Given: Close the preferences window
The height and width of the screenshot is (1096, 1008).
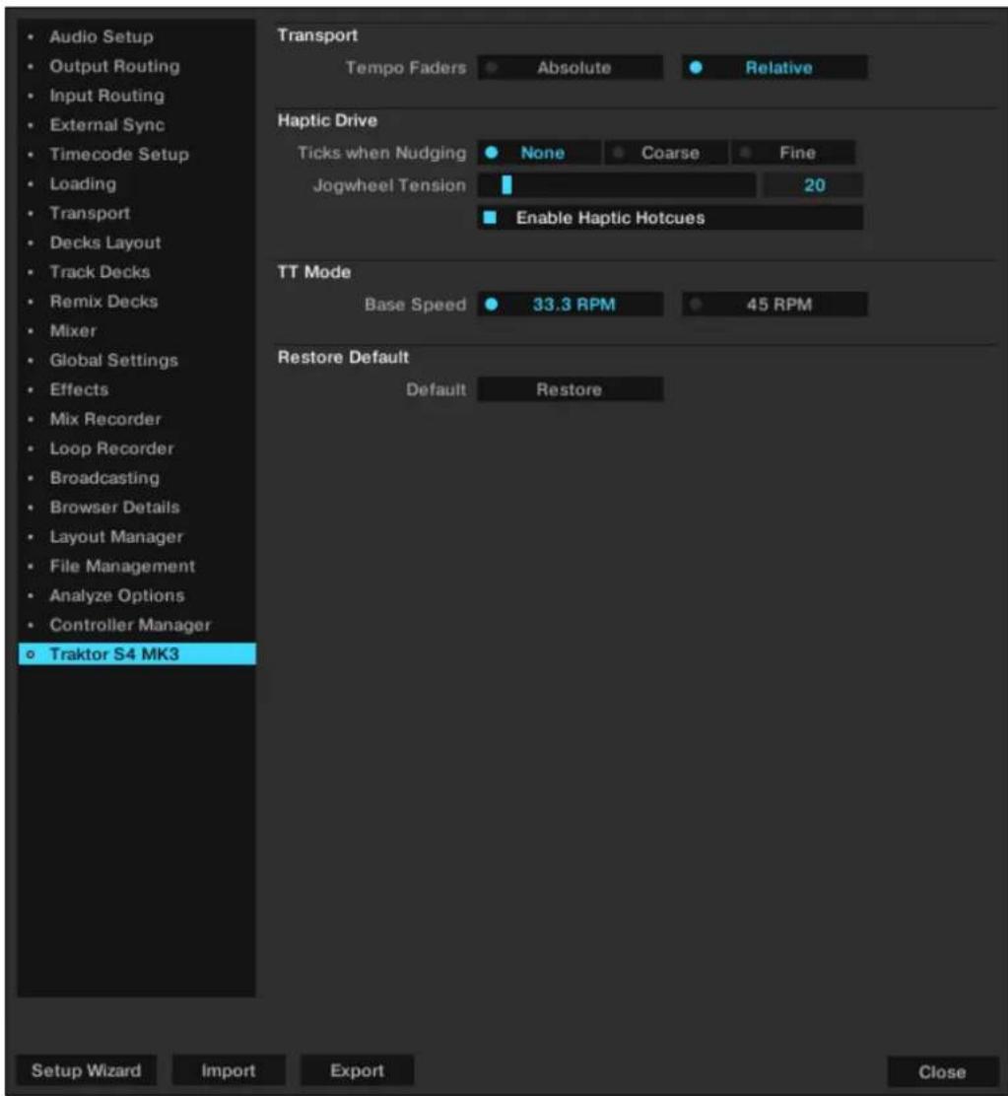Looking at the screenshot, I should tap(942, 1071).
